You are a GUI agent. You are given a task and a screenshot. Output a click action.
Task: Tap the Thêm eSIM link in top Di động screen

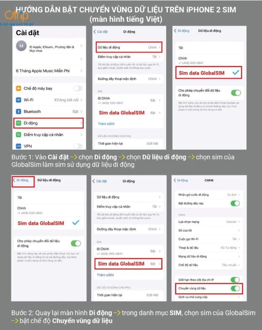106,124
